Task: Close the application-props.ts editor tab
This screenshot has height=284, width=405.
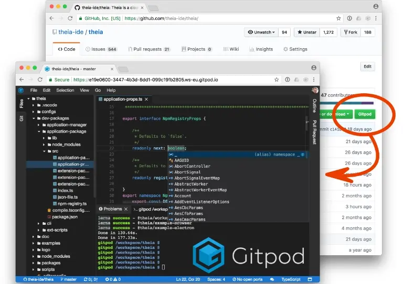Action: tap(146, 100)
